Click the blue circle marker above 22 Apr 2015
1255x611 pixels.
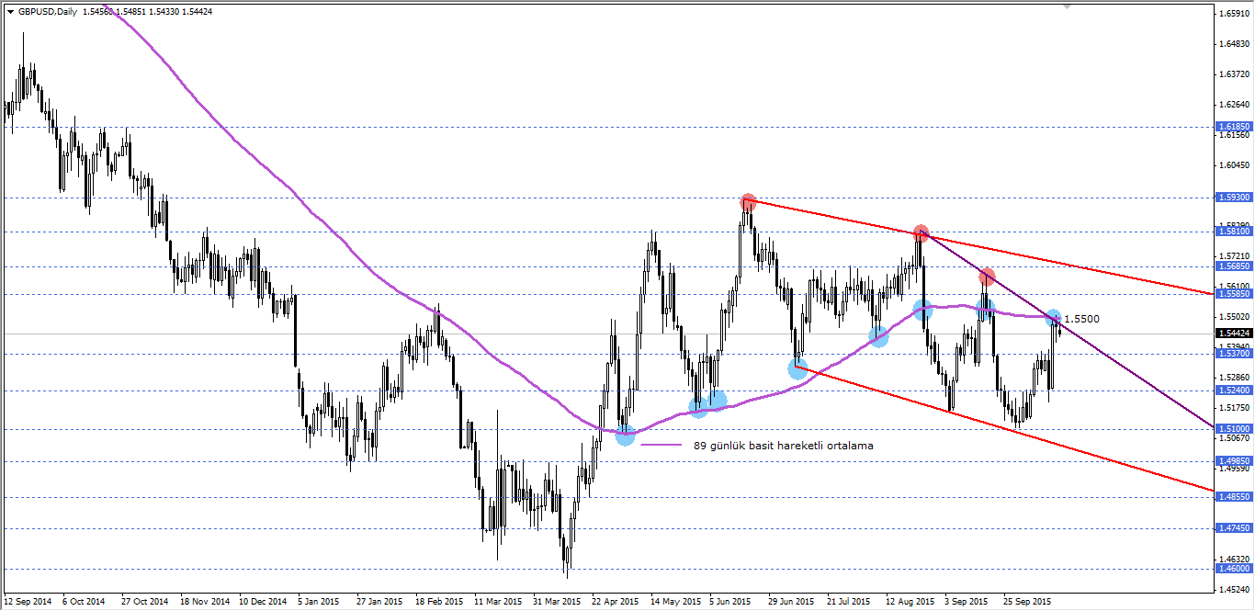click(627, 437)
